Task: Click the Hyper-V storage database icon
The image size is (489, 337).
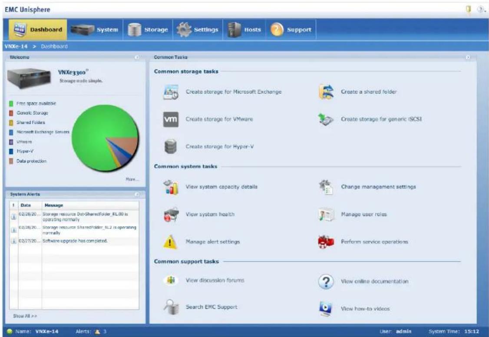Action: [171, 146]
